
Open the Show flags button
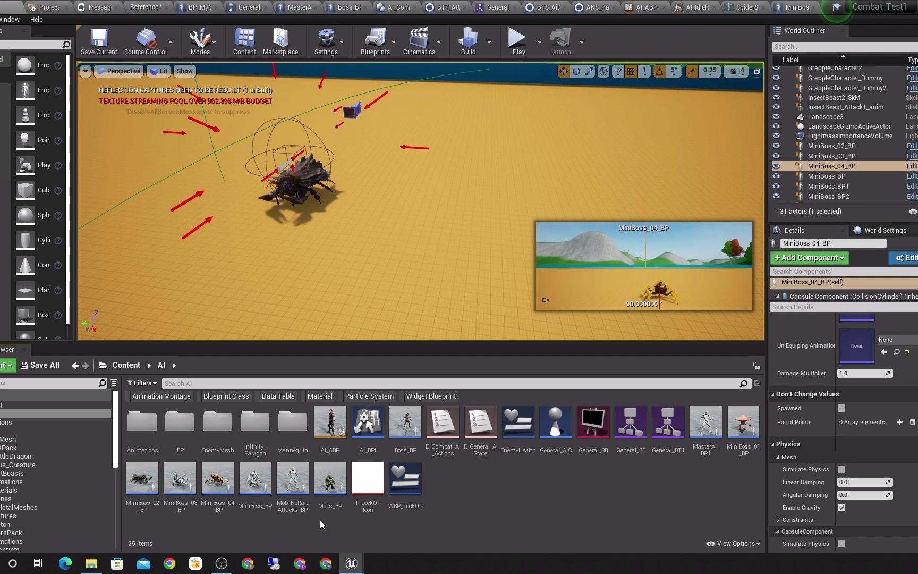(x=184, y=71)
